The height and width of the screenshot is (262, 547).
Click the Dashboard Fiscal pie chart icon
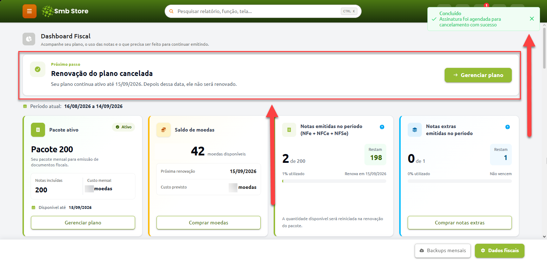tap(29, 39)
